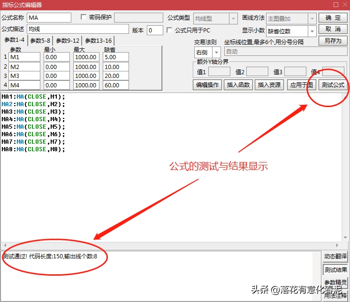Enable the 公式只用于PC checkbox

tap(169, 30)
